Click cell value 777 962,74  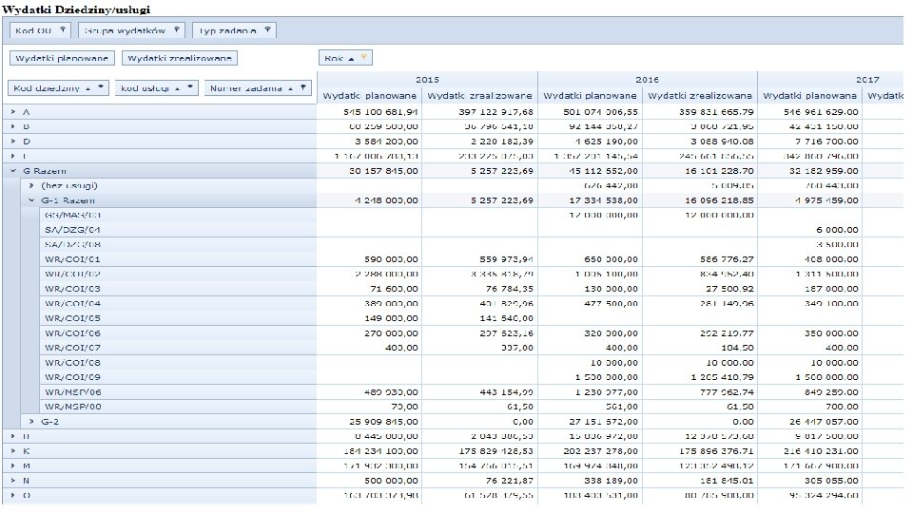[727, 392]
